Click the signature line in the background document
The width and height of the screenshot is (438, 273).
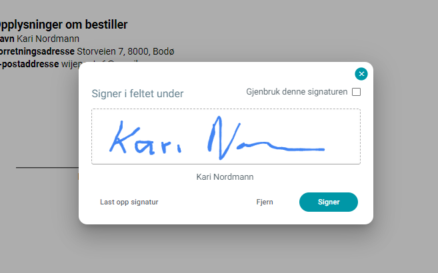tap(47, 168)
